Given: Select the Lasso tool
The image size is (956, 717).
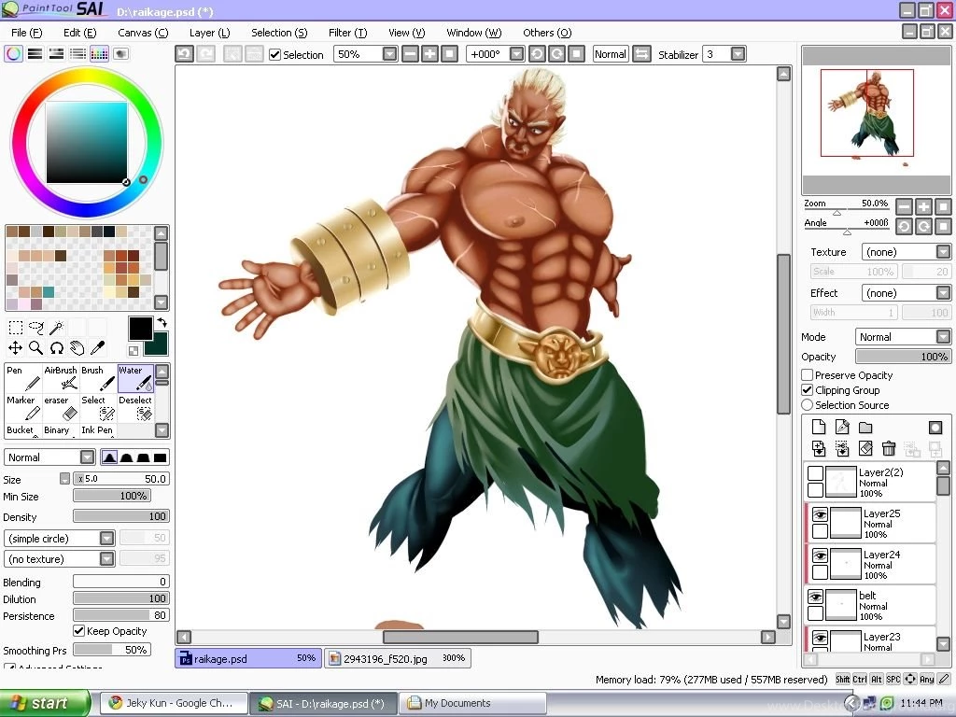Looking at the screenshot, I should 36,328.
